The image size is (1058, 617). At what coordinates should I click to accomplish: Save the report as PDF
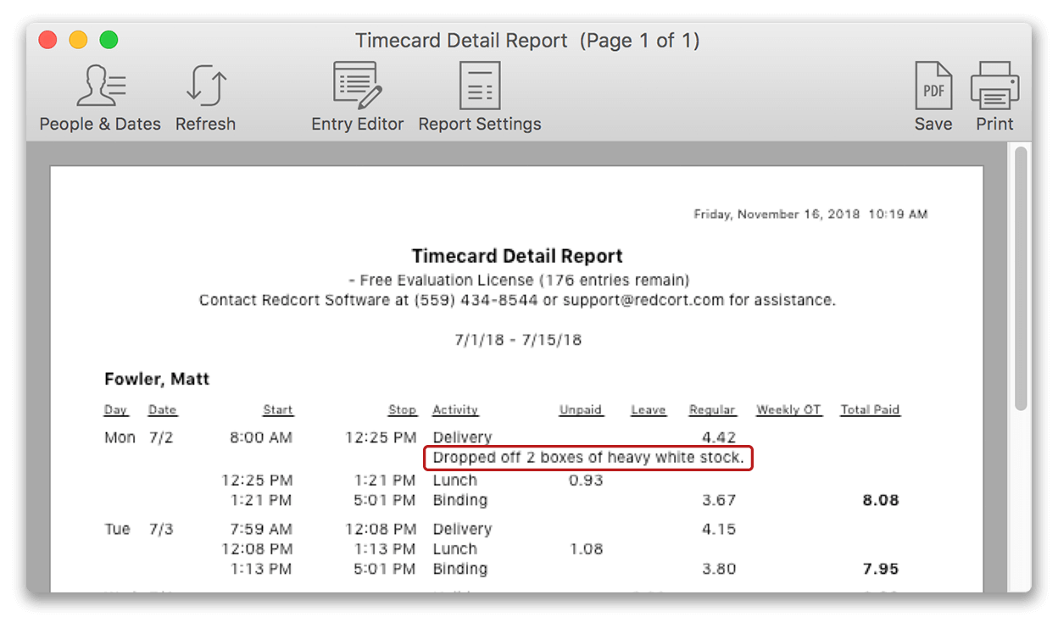pos(933,96)
